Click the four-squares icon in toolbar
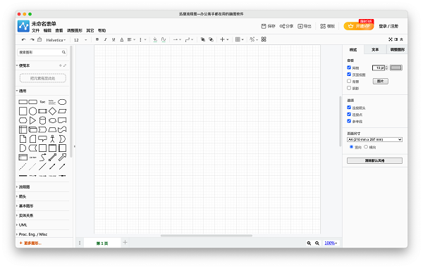The height and width of the screenshot is (268, 423). coord(264,39)
